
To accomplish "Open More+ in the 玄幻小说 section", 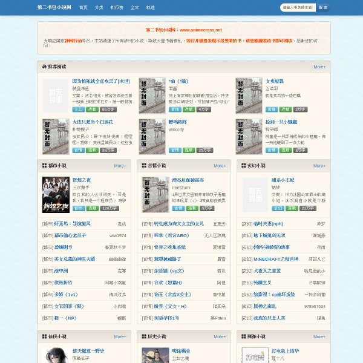I will pos(319,166).
